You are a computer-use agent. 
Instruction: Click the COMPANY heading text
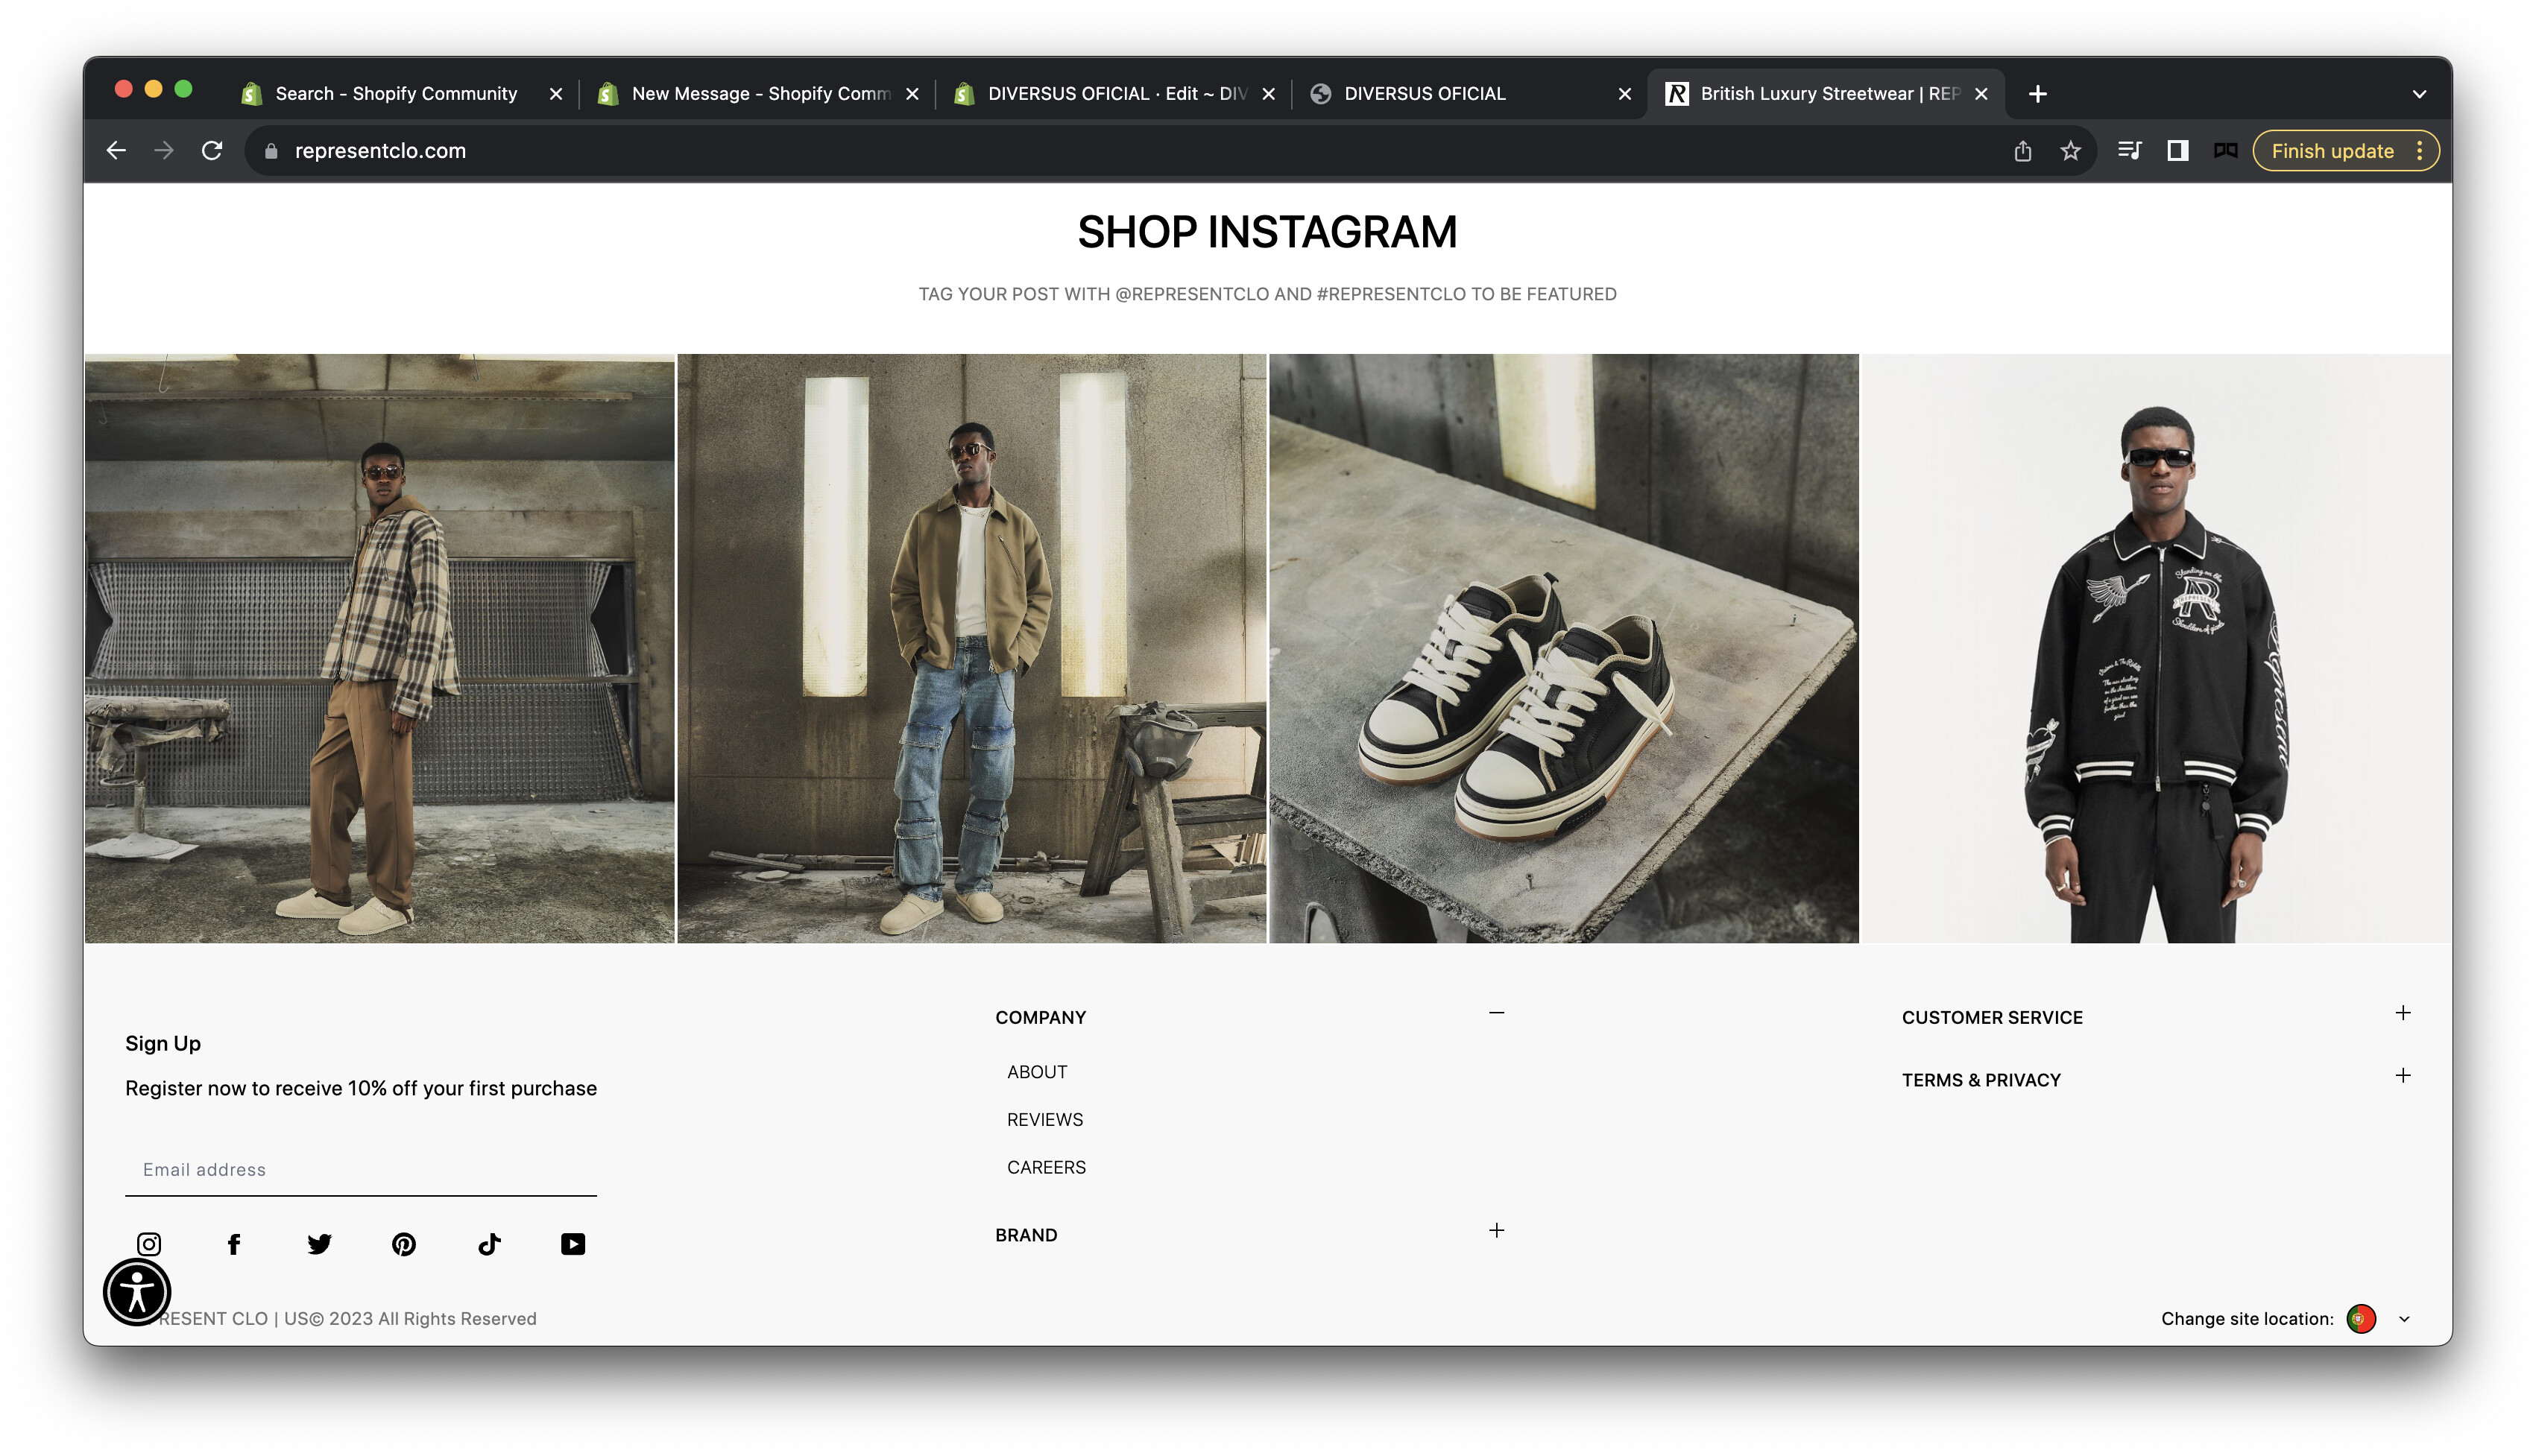tap(1041, 1018)
